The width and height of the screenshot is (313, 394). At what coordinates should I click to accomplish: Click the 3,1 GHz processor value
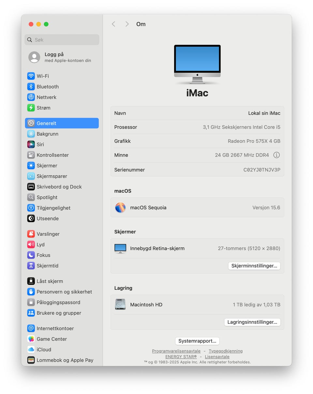[242, 127]
